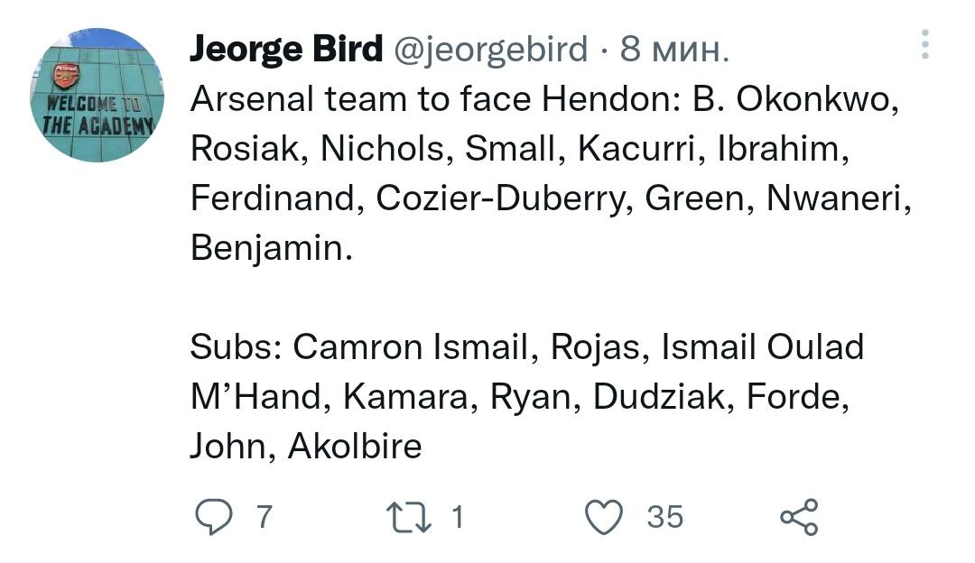Image resolution: width=975 pixels, height=563 pixels.
Task: Open Jeorge Bird's profile avatar
Action: tap(97, 96)
